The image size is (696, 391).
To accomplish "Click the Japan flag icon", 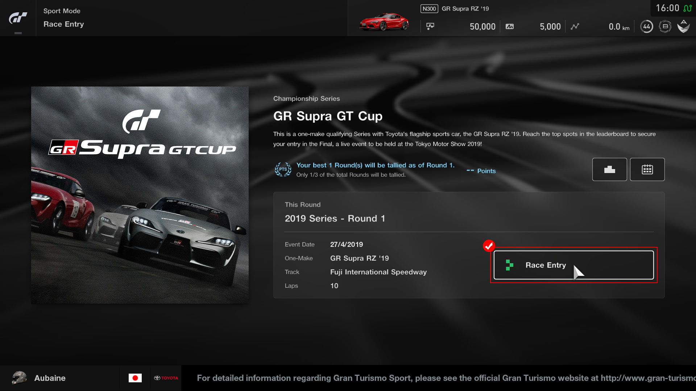I will pyautogui.click(x=135, y=378).
